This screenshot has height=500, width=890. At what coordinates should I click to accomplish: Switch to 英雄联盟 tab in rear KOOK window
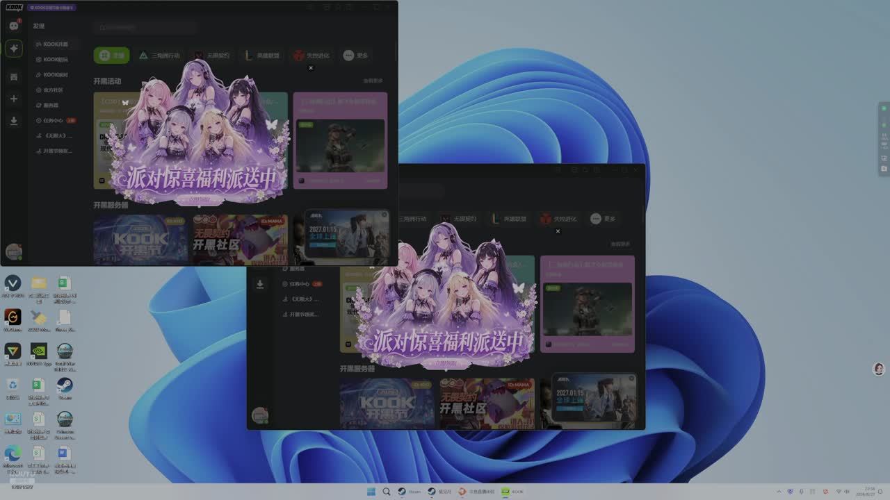[x=510, y=219]
